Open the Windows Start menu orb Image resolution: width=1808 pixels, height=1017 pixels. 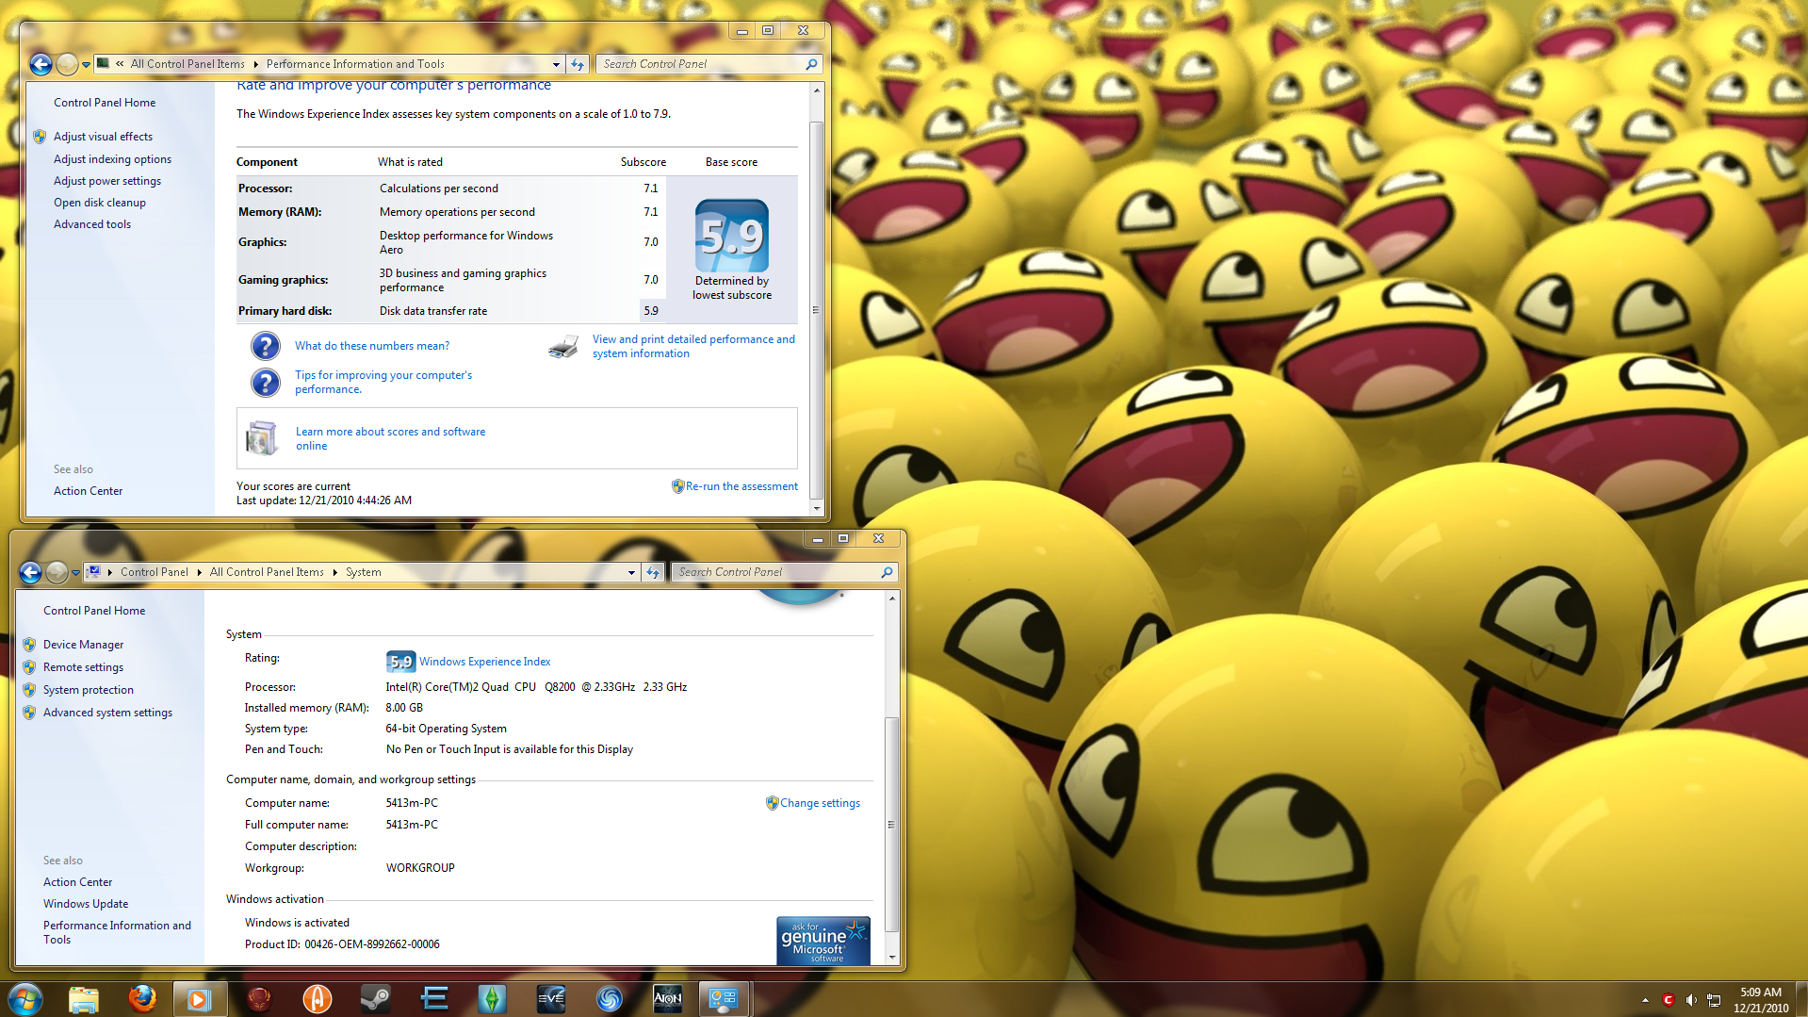coord(25,998)
